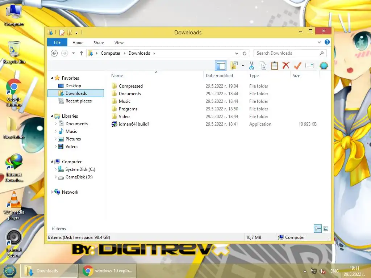Refresh the Downloads folder view
Viewport: 371px width, 278px height.
245,53
